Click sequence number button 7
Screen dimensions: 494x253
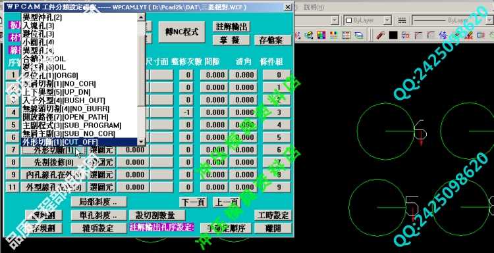click(13, 150)
